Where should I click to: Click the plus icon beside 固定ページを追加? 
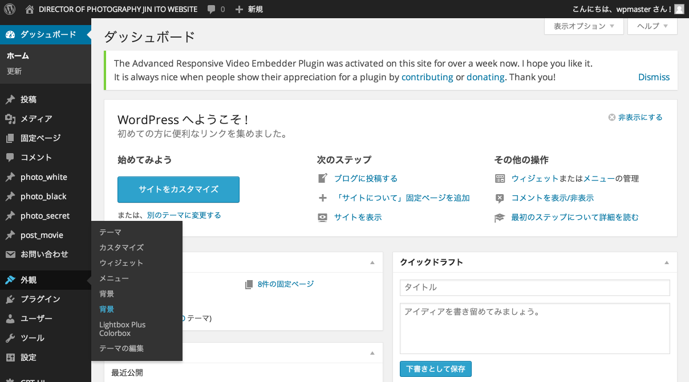[323, 198]
